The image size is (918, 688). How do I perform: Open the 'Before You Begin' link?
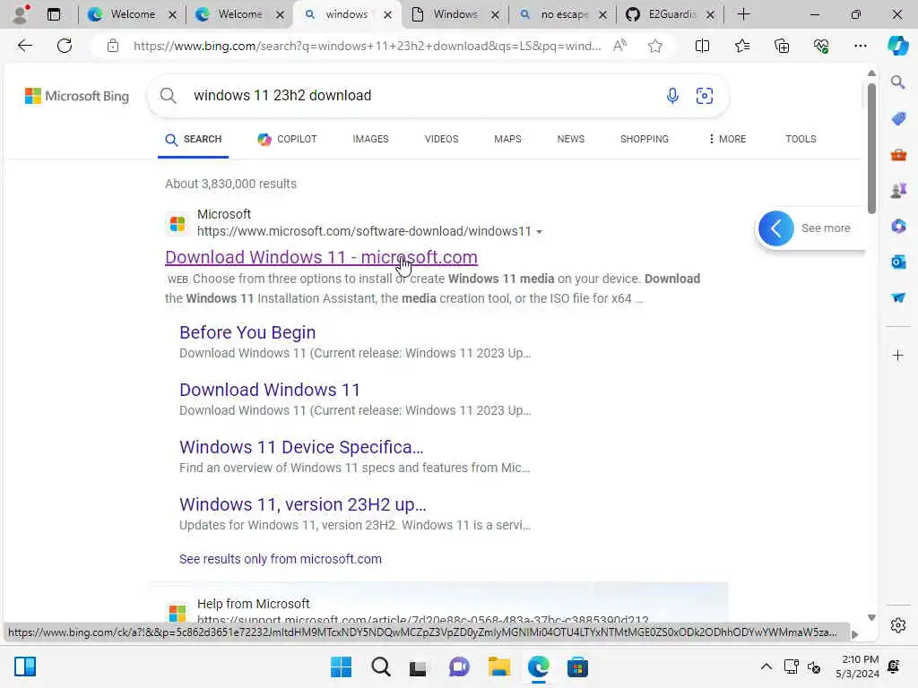click(247, 332)
